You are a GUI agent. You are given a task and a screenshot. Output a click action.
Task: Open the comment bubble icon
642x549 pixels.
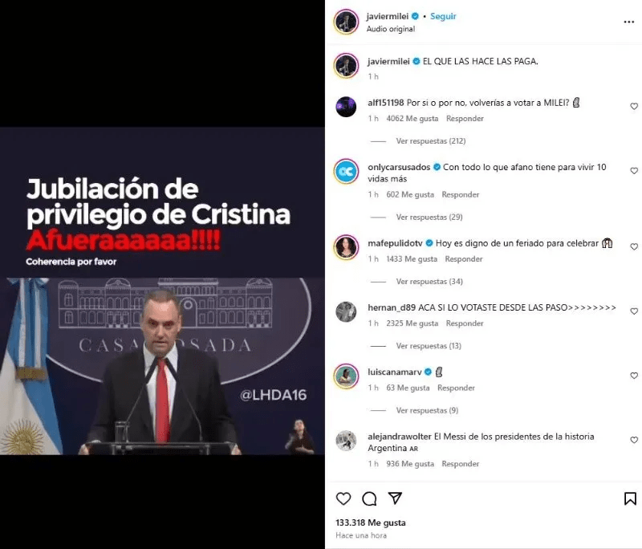369,498
